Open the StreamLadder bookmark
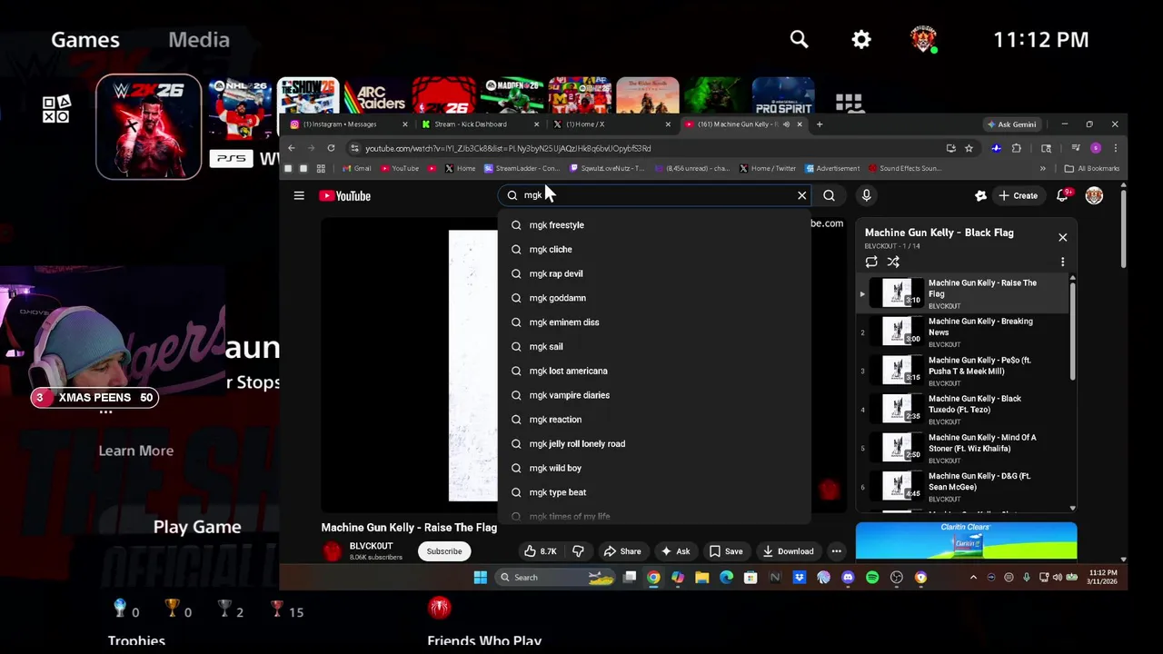The height and width of the screenshot is (654, 1163). coord(522,168)
